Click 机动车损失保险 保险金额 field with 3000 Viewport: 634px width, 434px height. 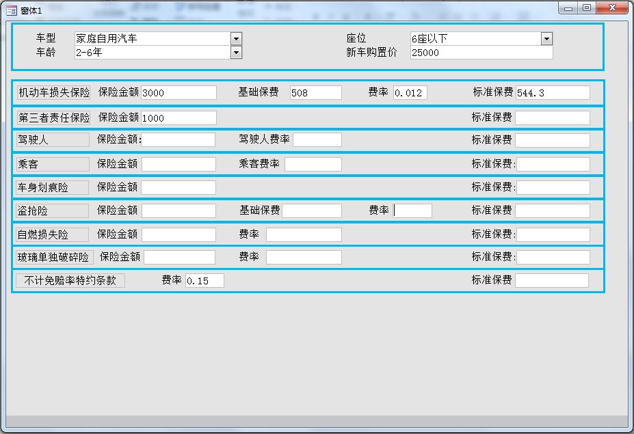tap(179, 93)
